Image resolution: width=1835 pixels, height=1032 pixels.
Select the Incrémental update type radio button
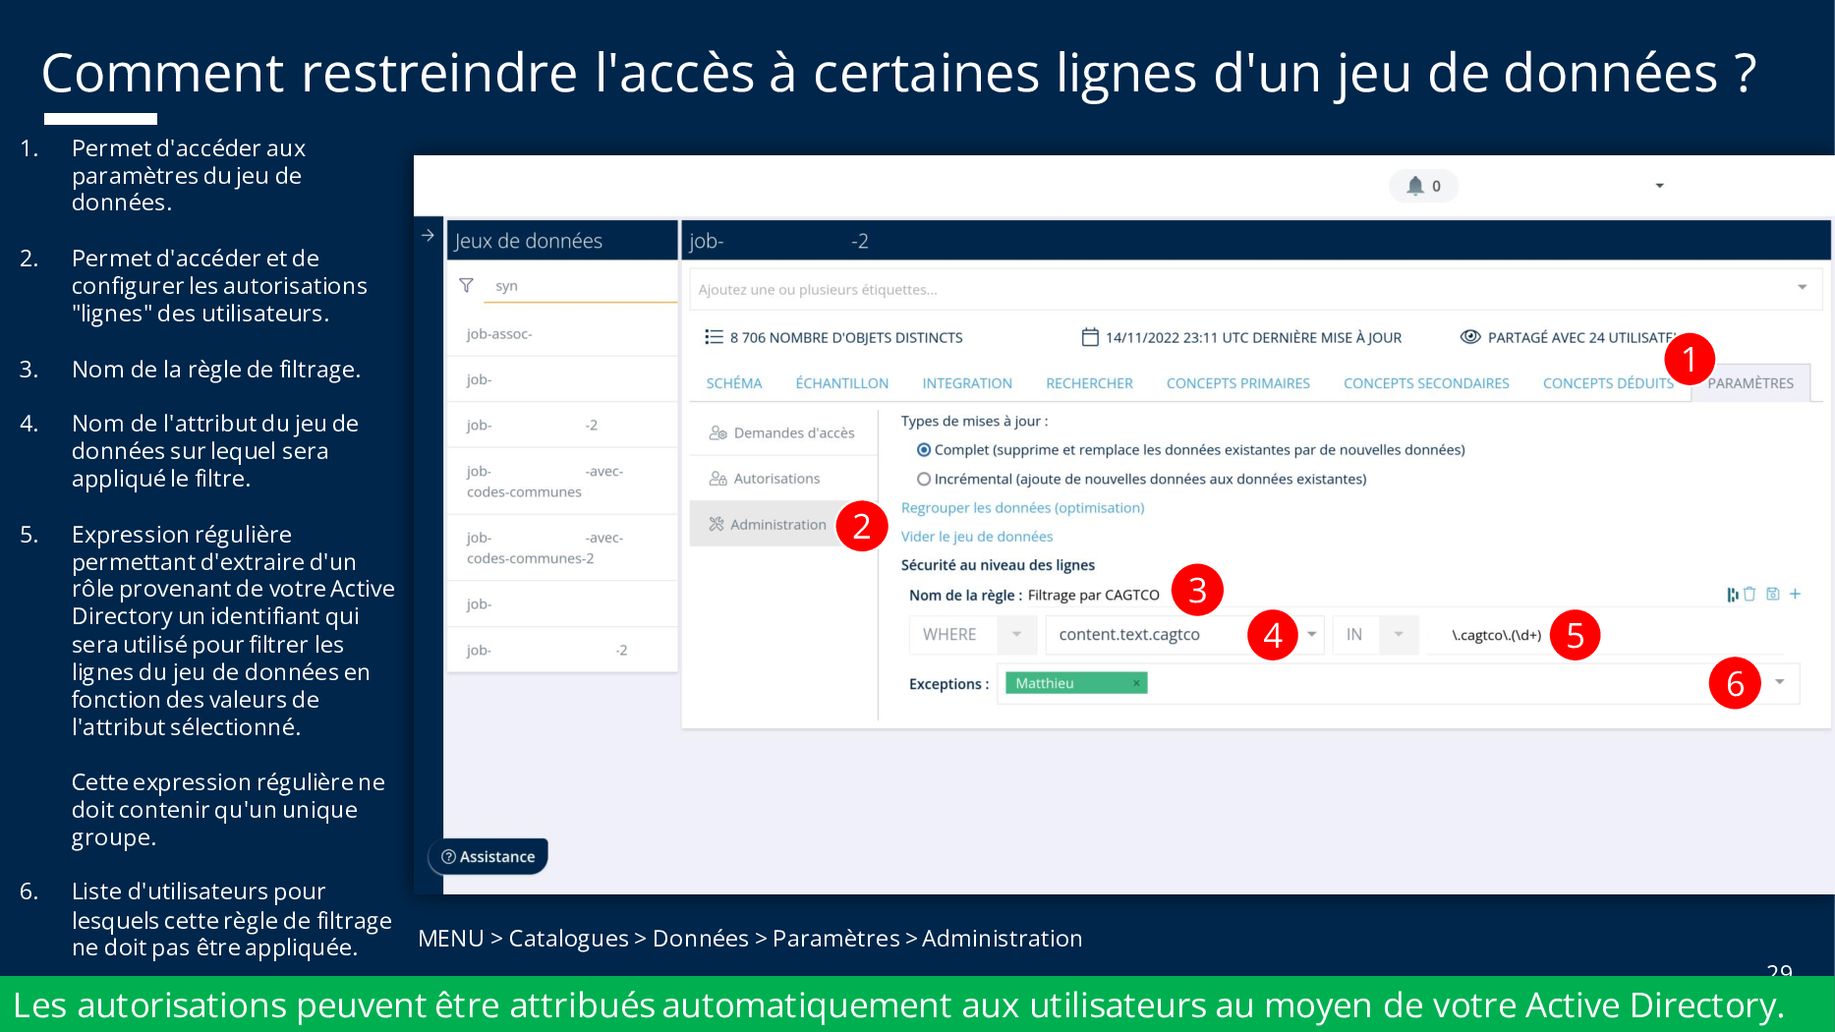click(923, 480)
